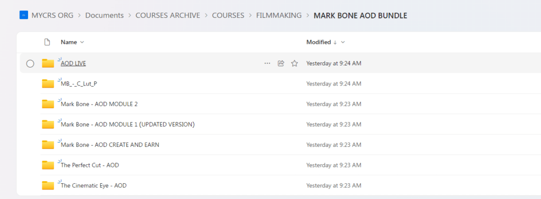
Task: Open the Modified column options chevron
Action: 342,42
